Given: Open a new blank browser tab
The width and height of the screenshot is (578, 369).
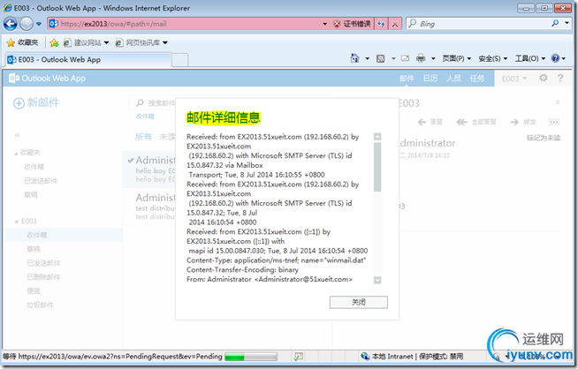Looking at the screenshot, I should tap(180, 60).
